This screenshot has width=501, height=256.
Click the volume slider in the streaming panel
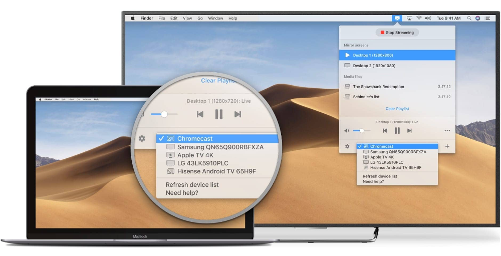[x=361, y=131]
